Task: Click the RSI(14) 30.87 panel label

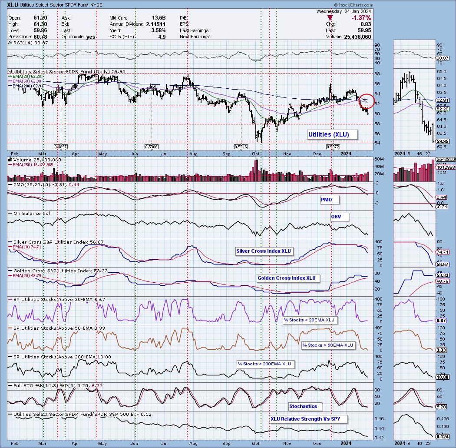Action: tap(28, 43)
